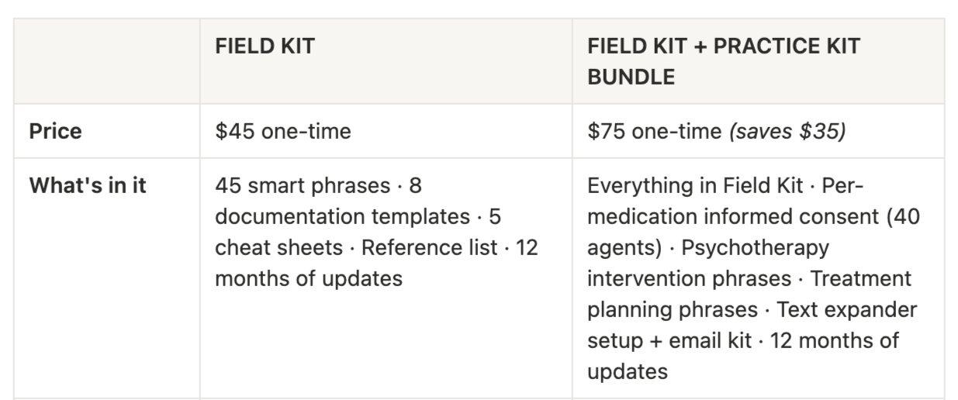Image resolution: width=958 pixels, height=400 pixels.
Task: Click the final updates word in bundle cell
Action: [628, 372]
